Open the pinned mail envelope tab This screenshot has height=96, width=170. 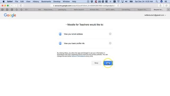coord(26,10)
